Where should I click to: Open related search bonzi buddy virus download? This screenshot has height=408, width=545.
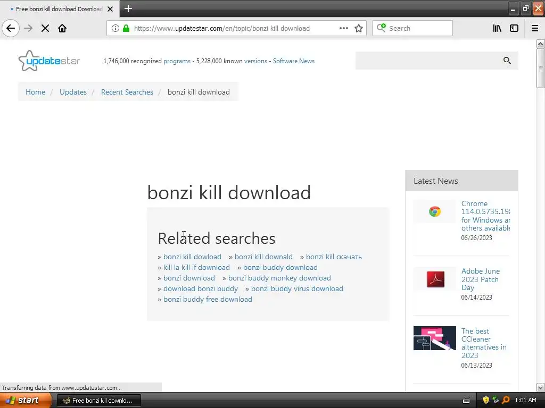[x=297, y=288]
